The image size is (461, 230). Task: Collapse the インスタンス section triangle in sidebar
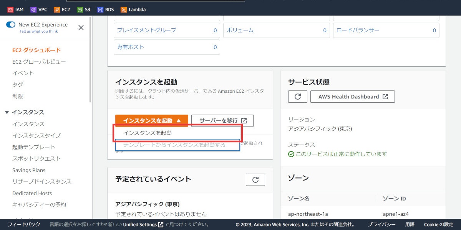pos(7,112)
